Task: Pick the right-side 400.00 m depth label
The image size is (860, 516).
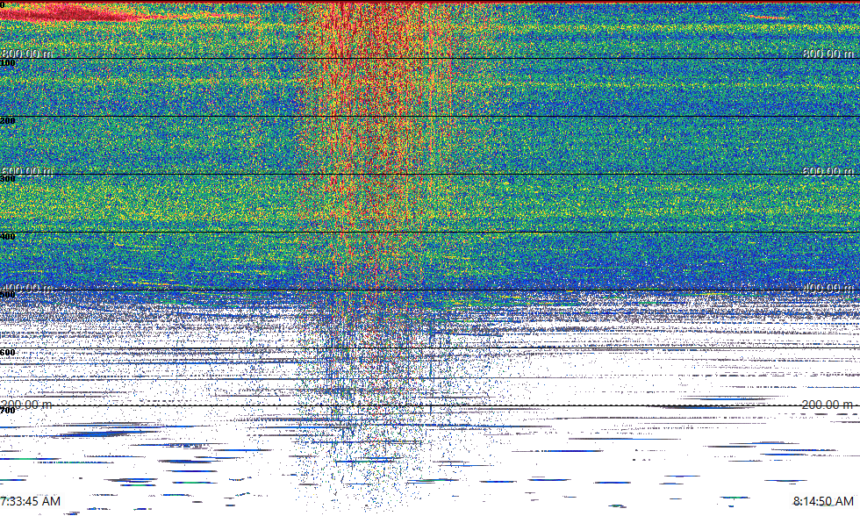Action: (x=828, y=288)
